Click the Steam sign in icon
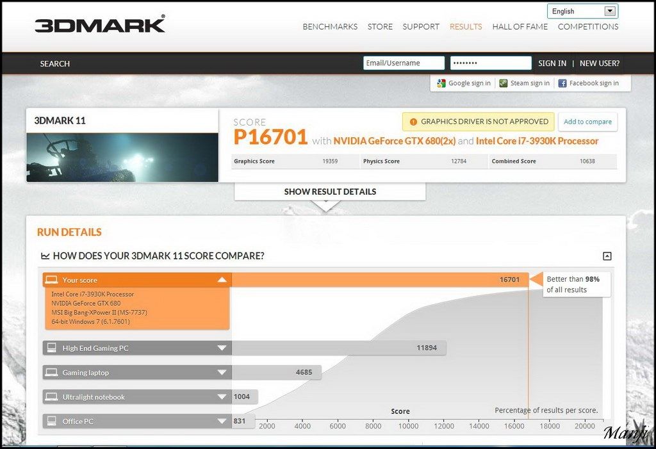The width and height of the screenshot is (656, 449). [x=504, y=83]
